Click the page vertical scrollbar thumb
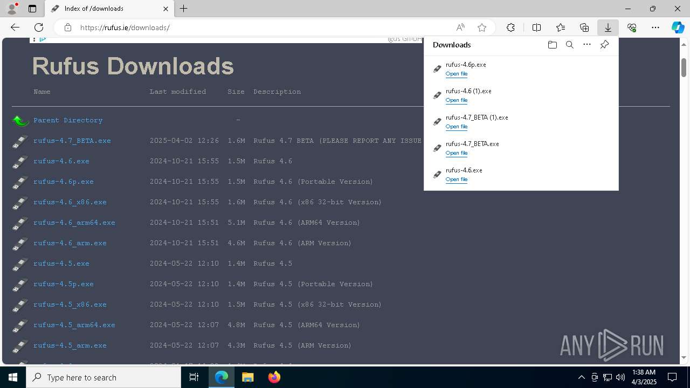This screenshot has height=388, width=690. pos(684,67)
